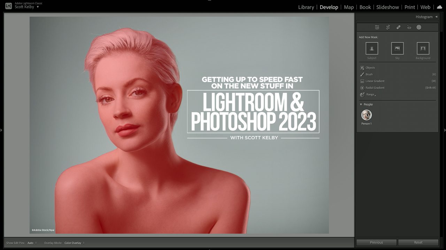Select the Person 1 face thumbnail
Image resolution: width=446 pixels, height=250 pixels.
pyautogui.click(x=367, y=115)
